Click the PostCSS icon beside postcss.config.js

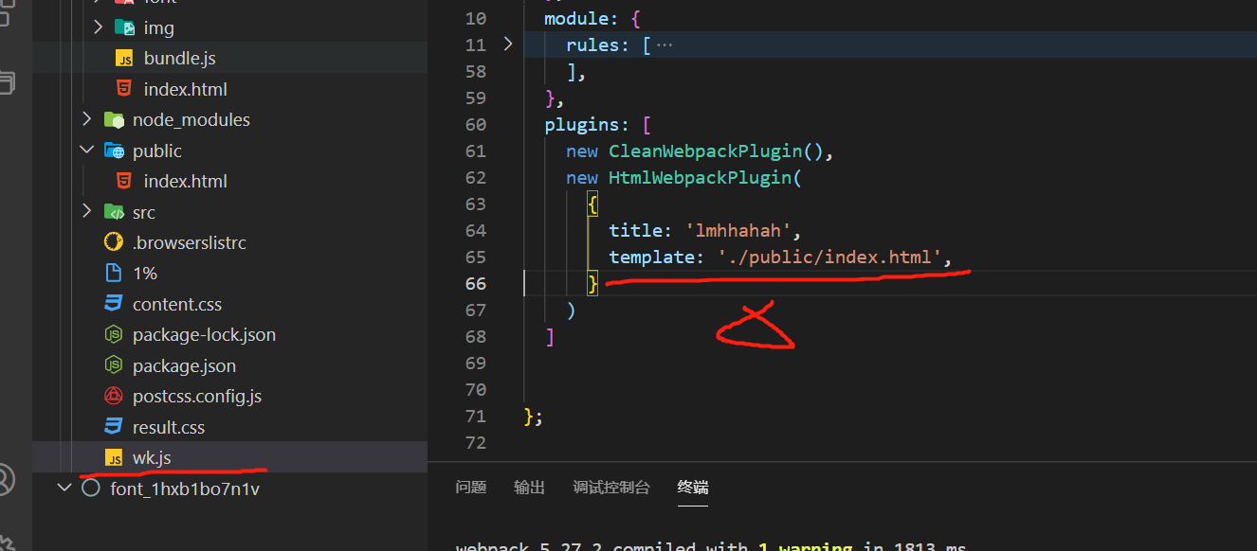coord(114,396)
